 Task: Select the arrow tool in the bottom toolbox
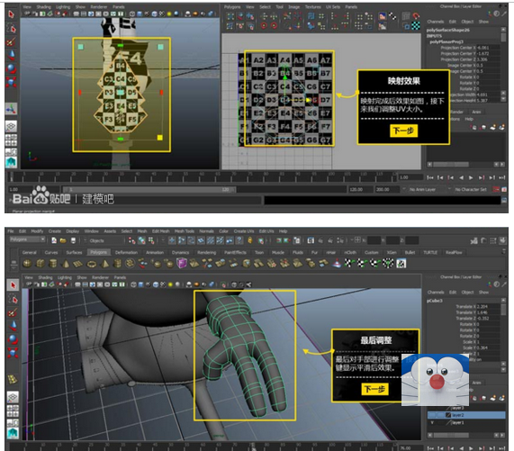[13, 285]
